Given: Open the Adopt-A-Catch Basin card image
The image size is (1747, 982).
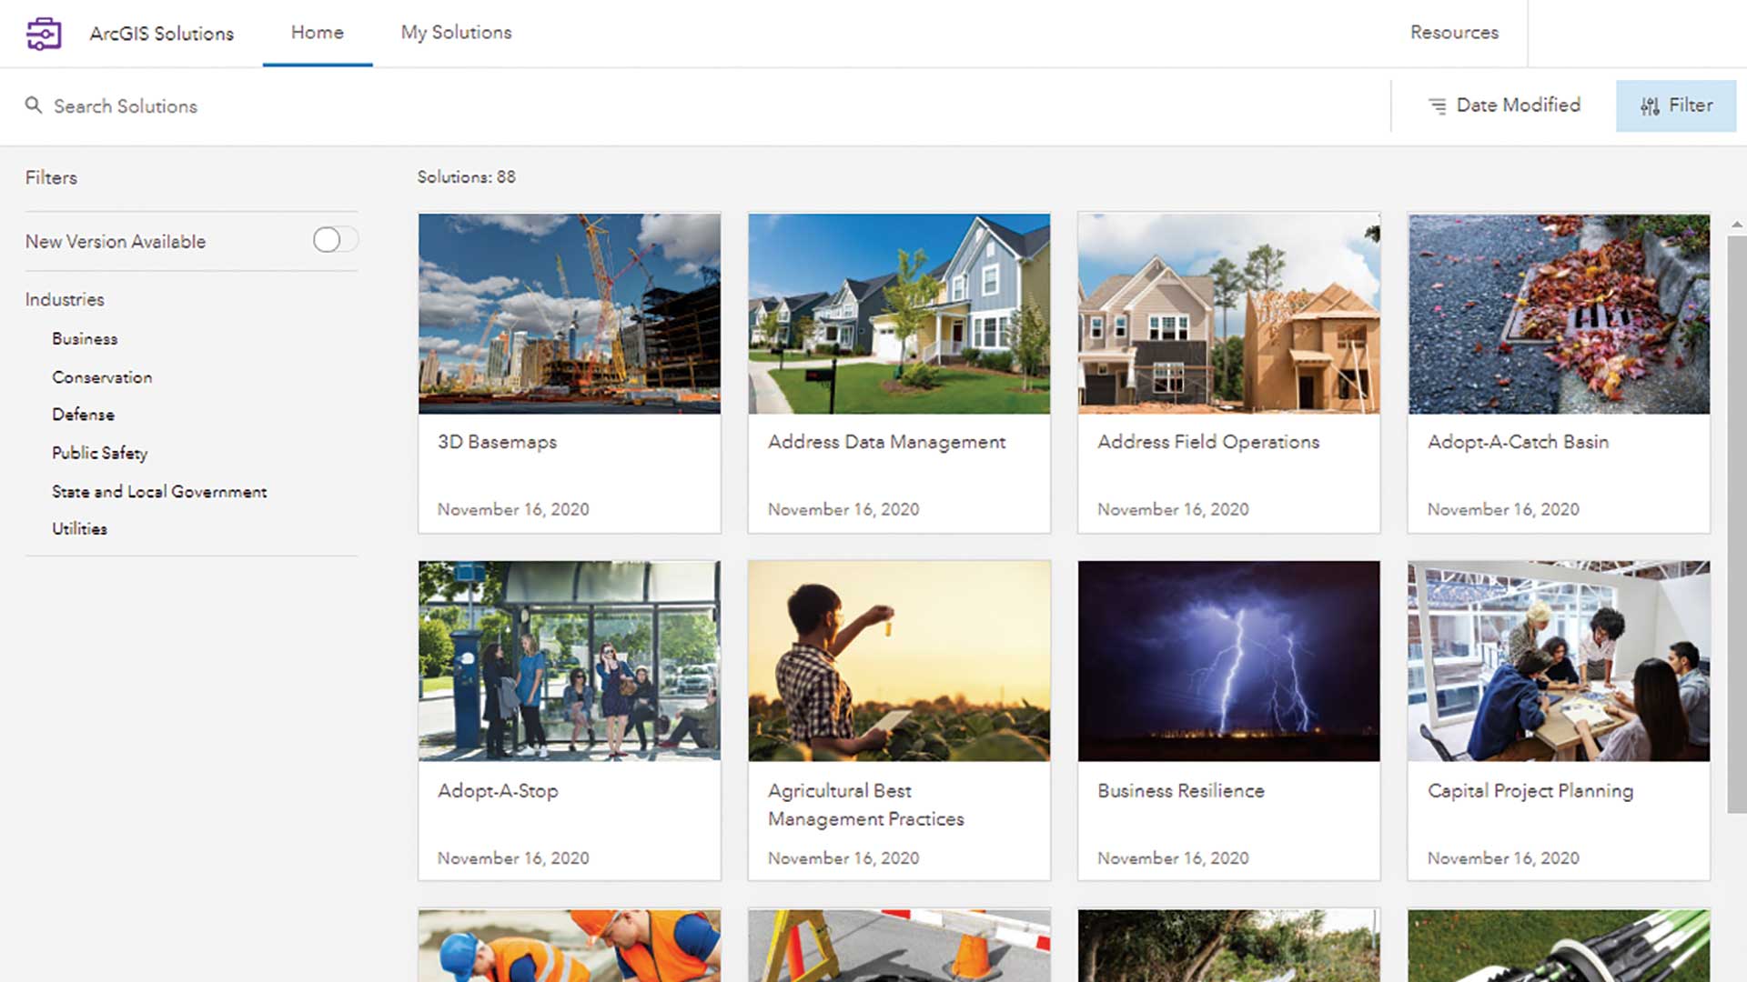Looking at the screenshot, I should (x=1558, y=314).
